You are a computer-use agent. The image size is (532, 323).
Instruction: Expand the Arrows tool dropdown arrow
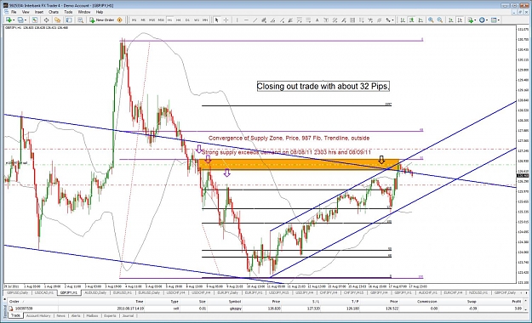[x=392, y=20]
